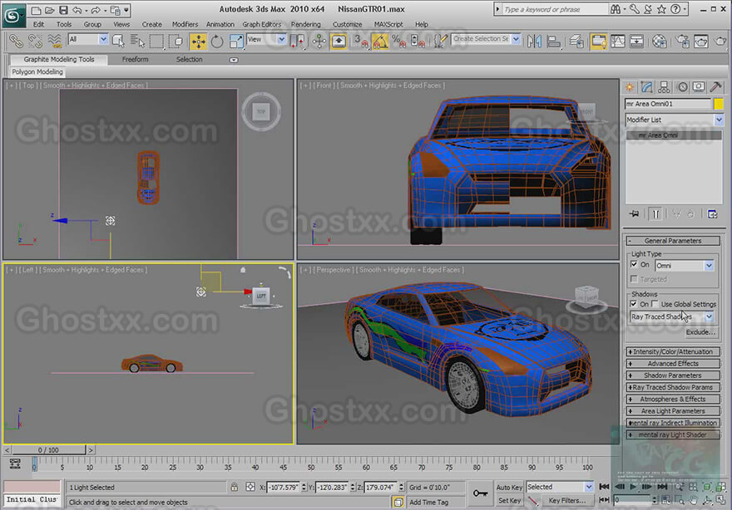Screen dimensions: 732x510
Task: Toggle the 3D Snaps button
Action: click(x=361, y=42)
